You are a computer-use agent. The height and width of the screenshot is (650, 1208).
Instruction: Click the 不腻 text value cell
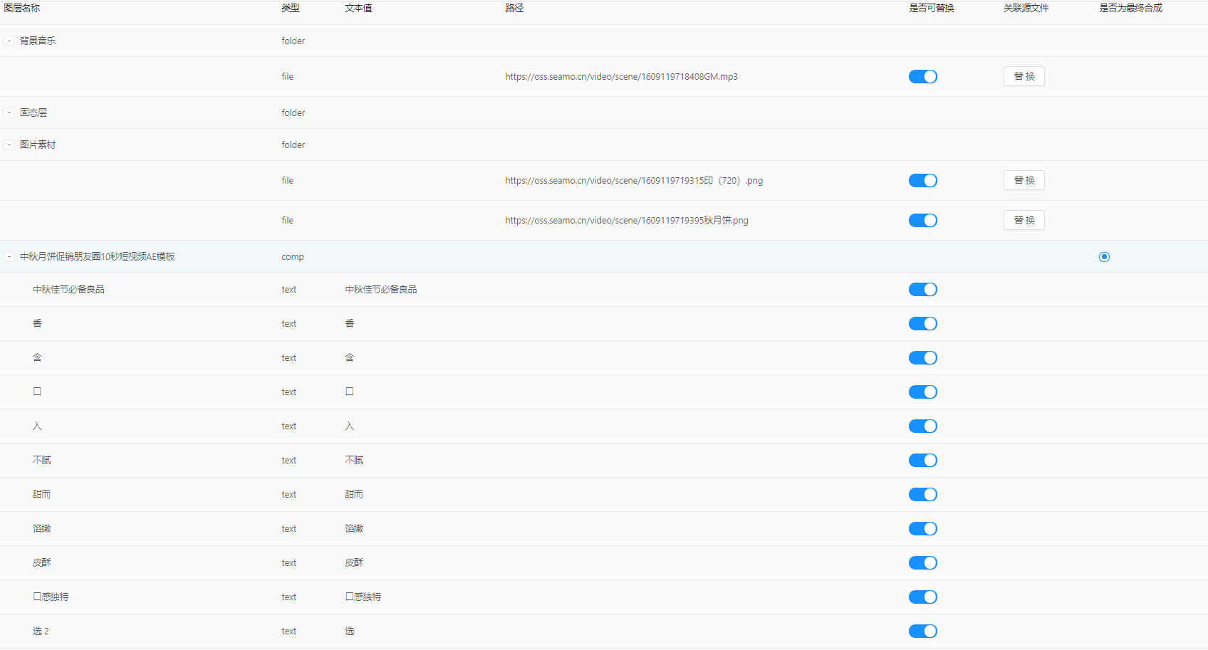click(x=354, y=461)
